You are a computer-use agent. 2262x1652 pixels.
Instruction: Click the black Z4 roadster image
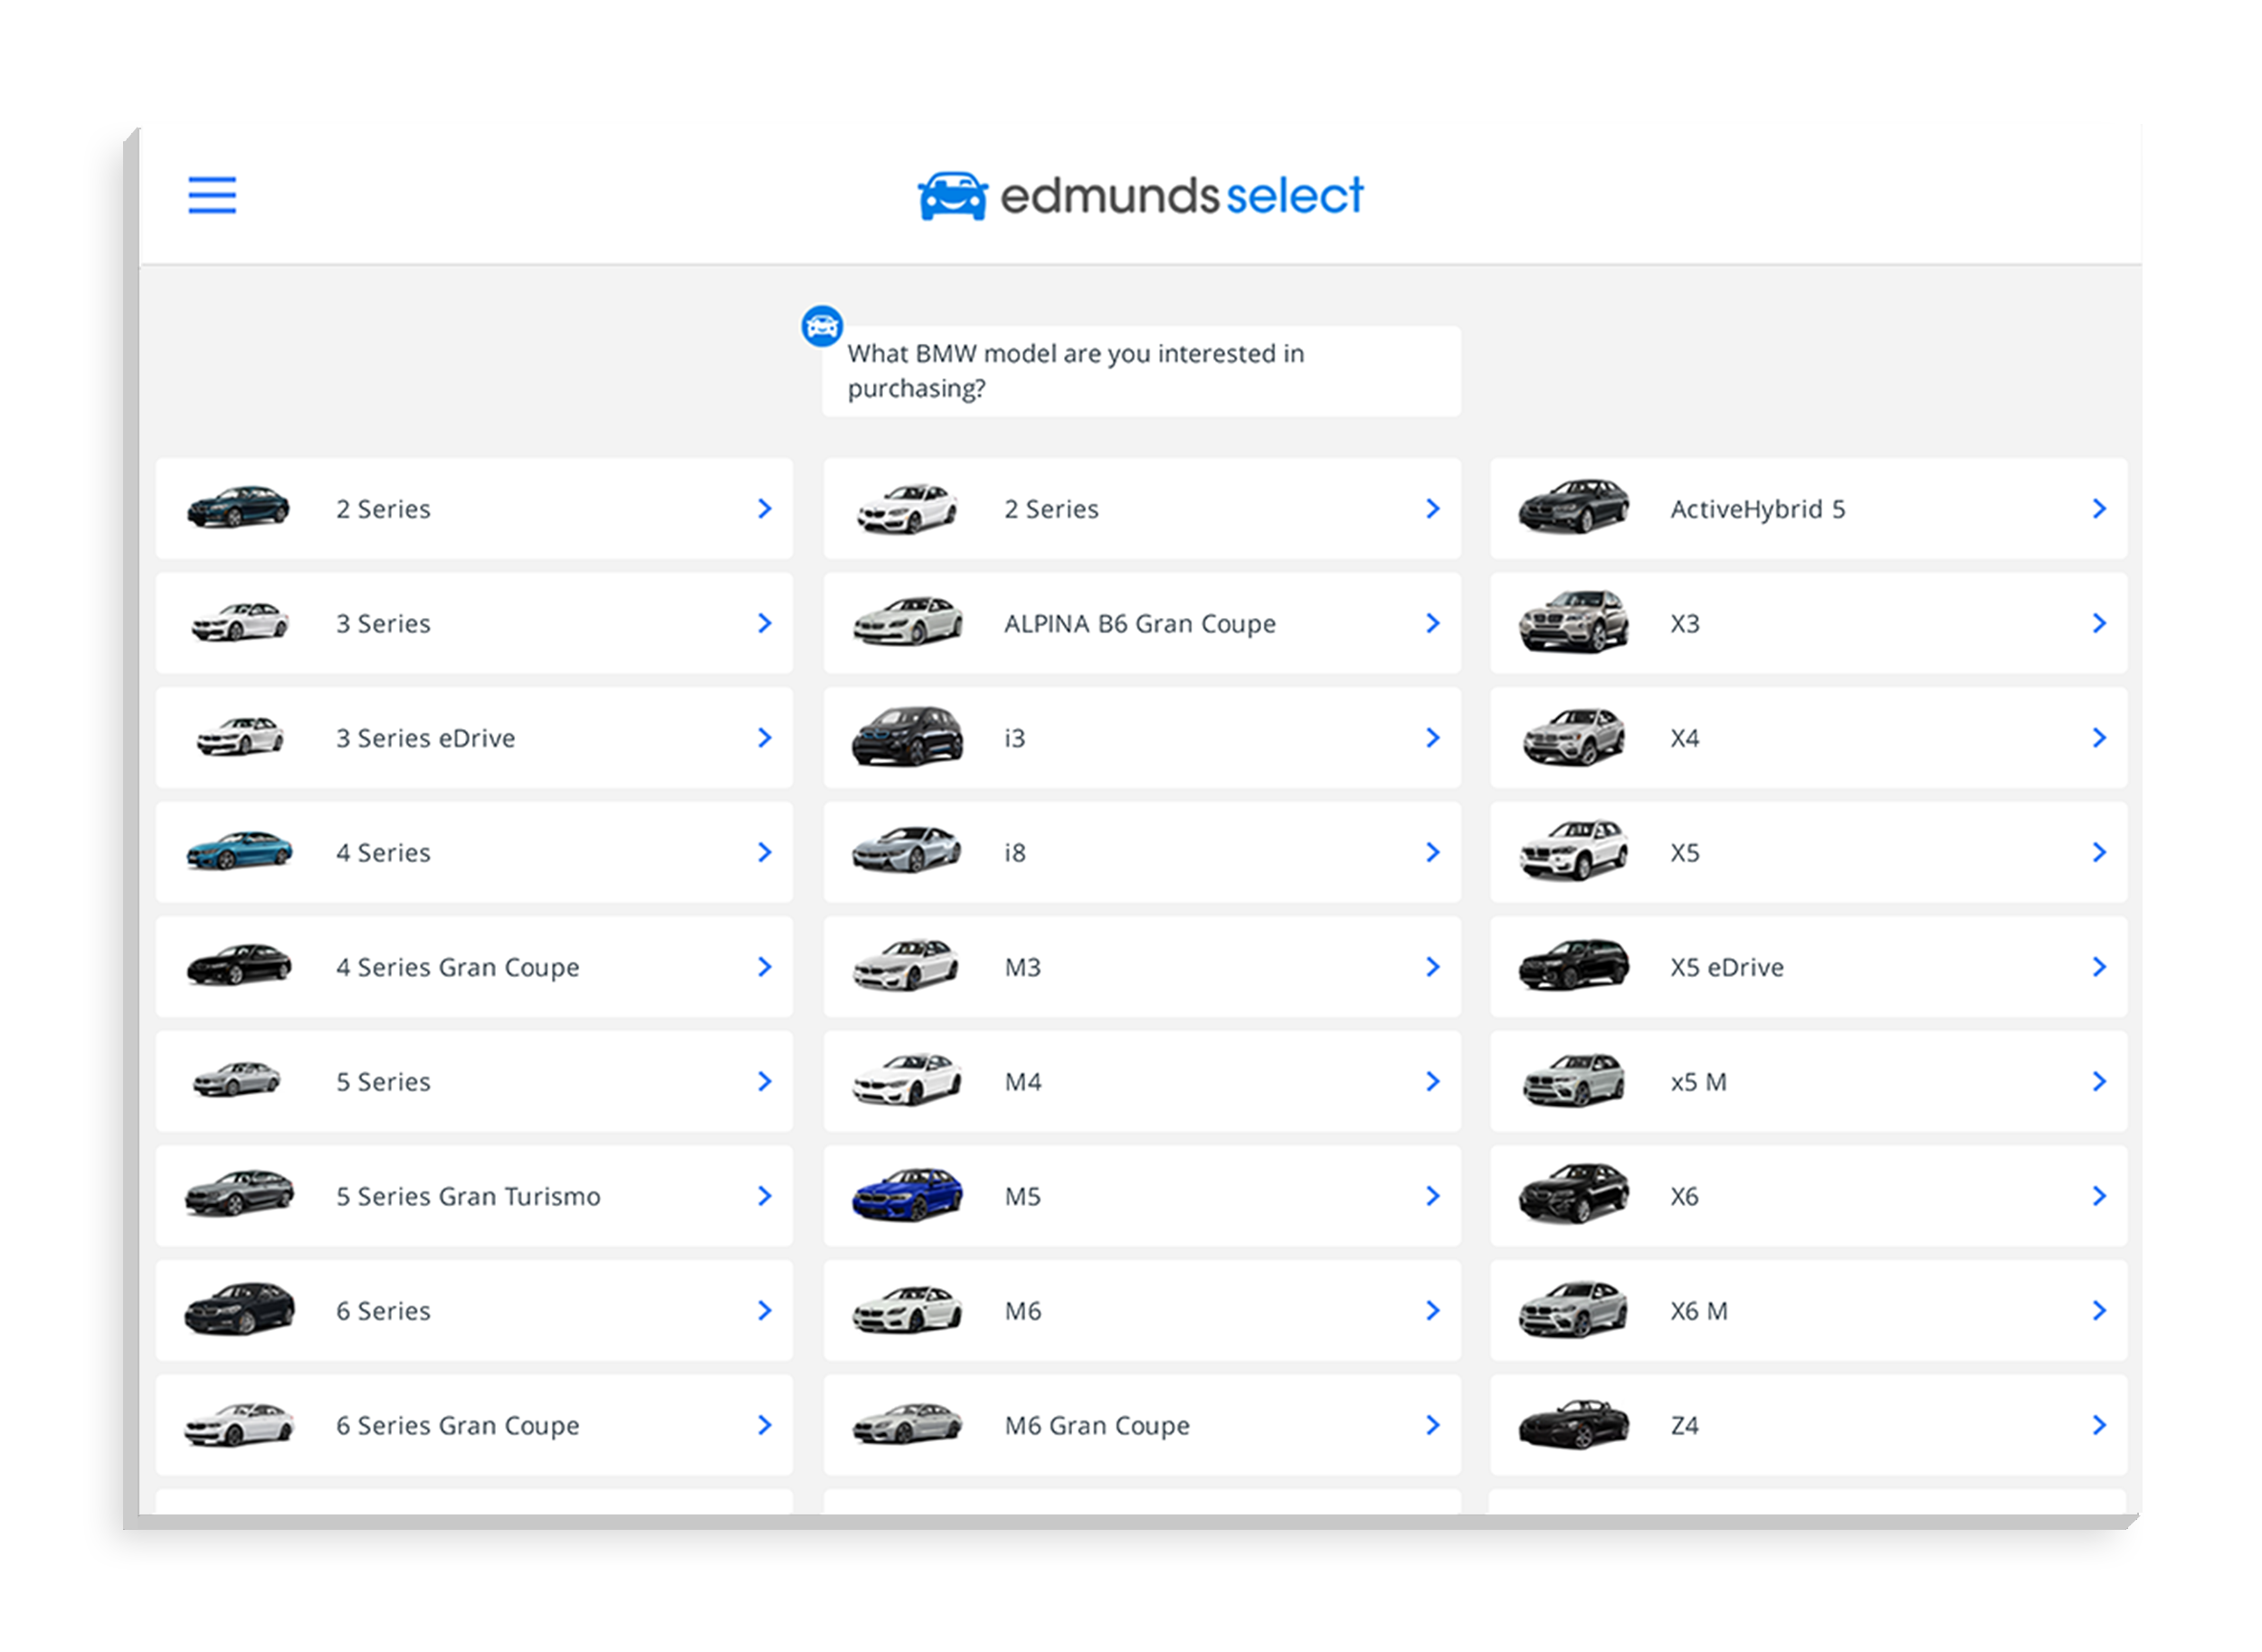[1573, 1424]
